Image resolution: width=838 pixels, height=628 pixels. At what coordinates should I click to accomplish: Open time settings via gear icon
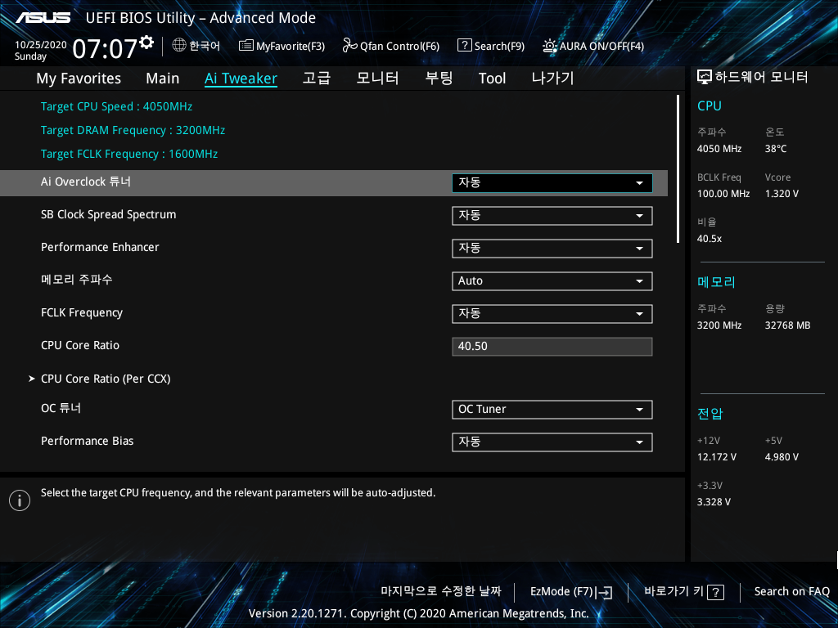147,42
